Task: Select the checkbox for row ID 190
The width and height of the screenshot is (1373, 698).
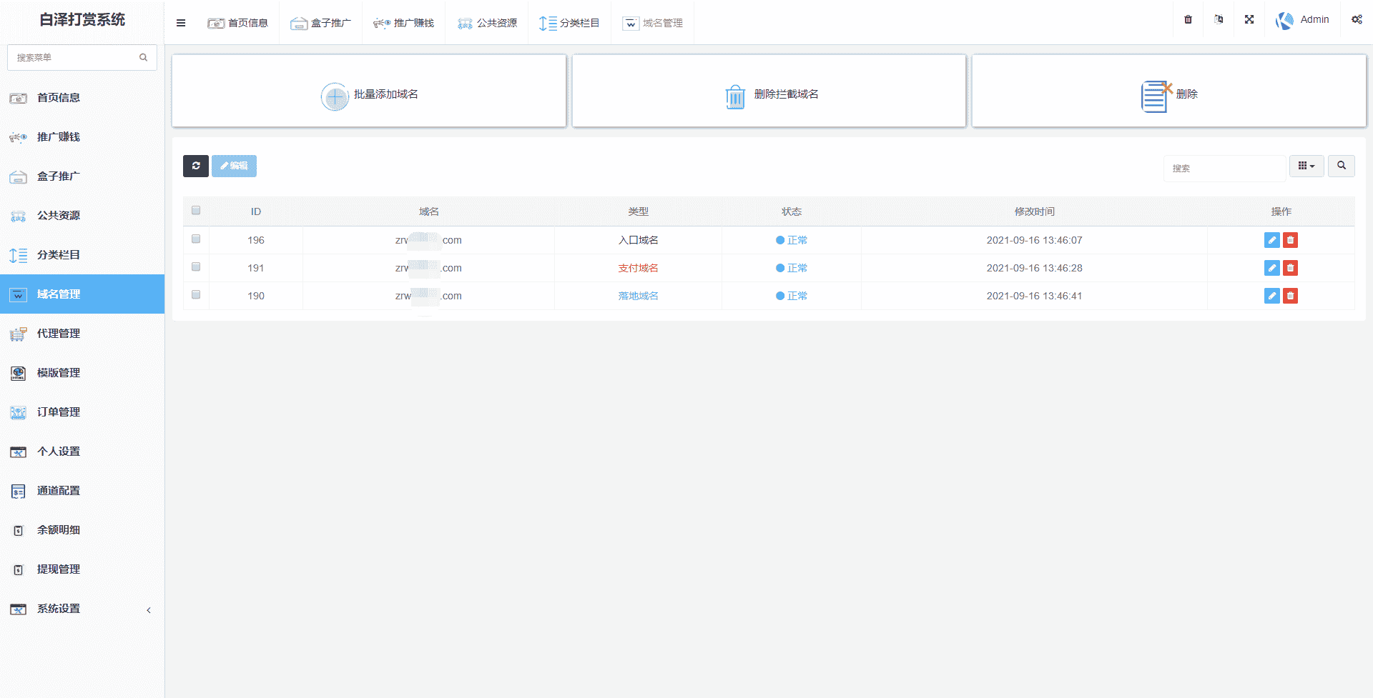Action: (196, 295)
